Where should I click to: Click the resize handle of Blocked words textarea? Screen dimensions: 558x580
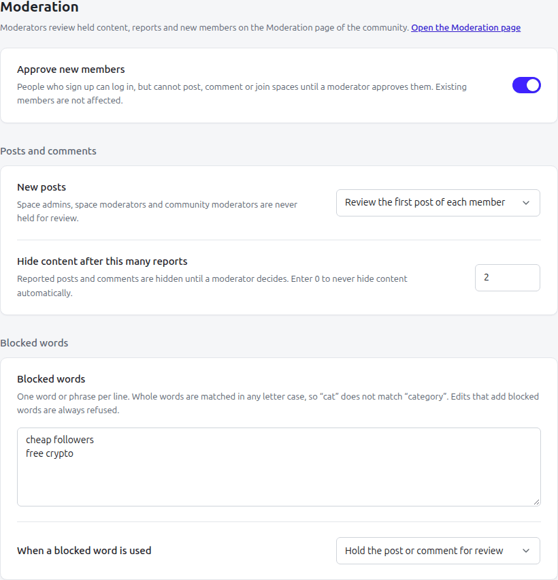click(536, 502)
